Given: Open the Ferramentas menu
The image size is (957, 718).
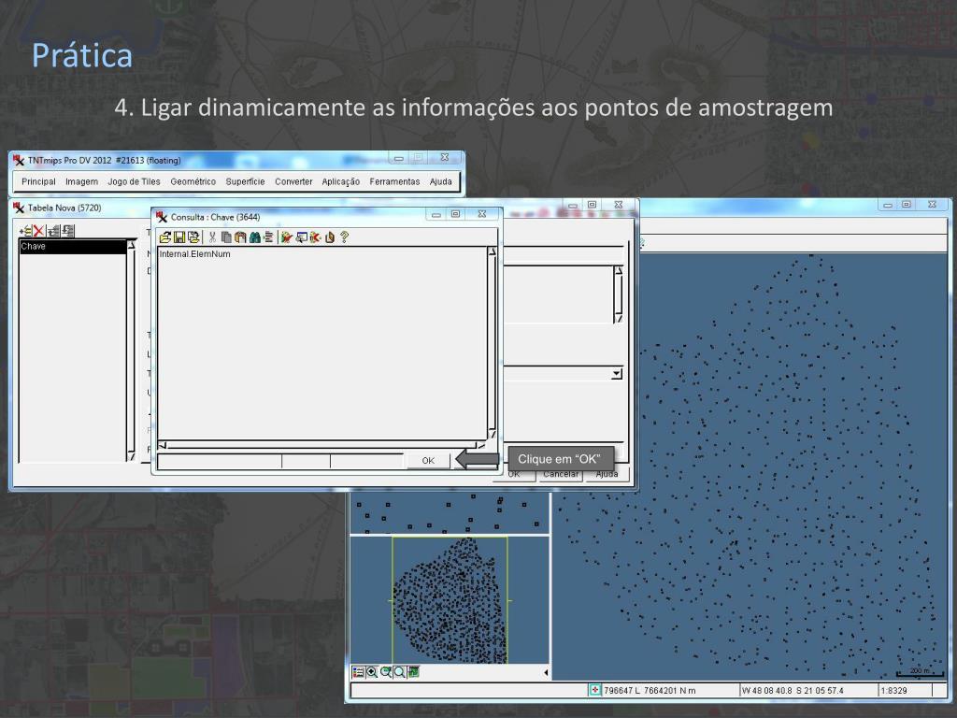Looking at the screenshot, I should [x=394, y=181].
